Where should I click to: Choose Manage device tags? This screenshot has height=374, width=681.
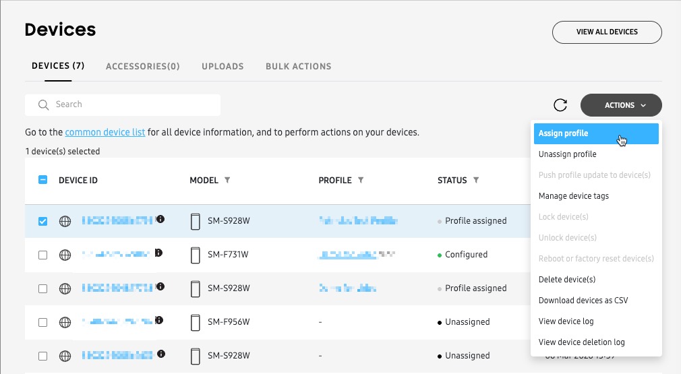tap(596, 196)
